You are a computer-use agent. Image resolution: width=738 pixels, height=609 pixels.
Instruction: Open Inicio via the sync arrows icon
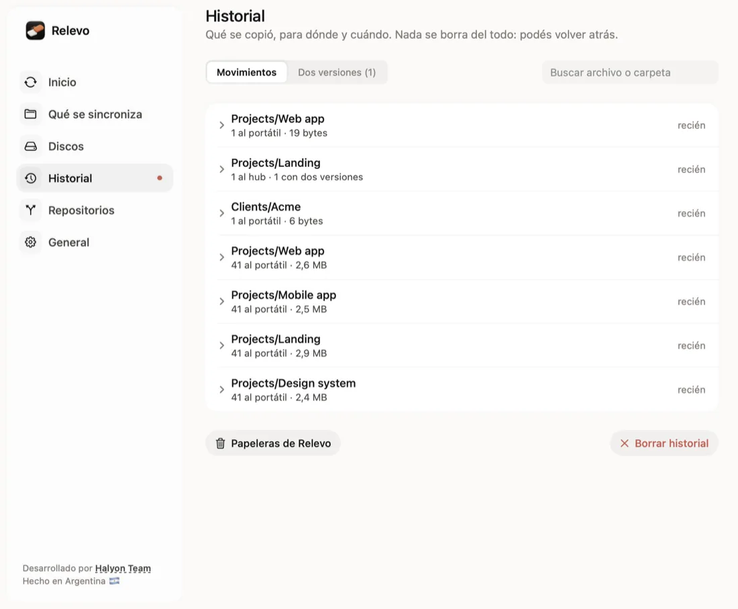click(x=31, y=82)
